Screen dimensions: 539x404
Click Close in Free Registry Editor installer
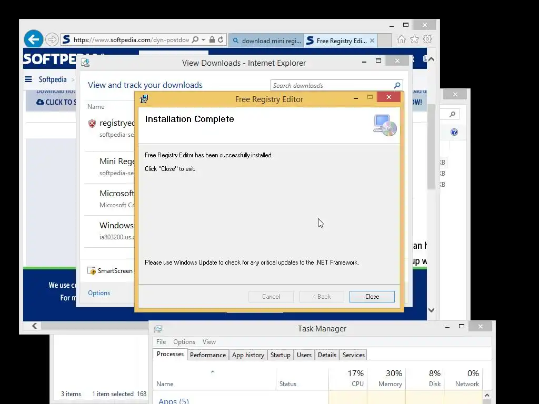(372, 297)
